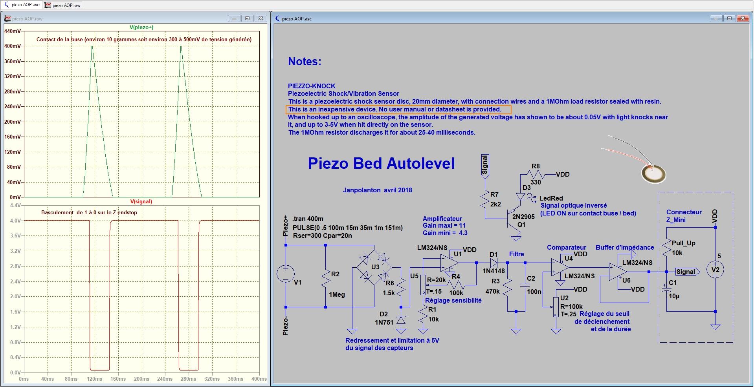Click the Notes: heading text
Image resolution: width=754 pixels, height=387 pixels.
coord(305,61)
